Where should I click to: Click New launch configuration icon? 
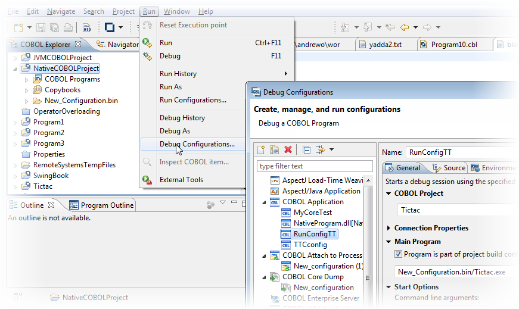pyautogui.click(x=261, y=150)
